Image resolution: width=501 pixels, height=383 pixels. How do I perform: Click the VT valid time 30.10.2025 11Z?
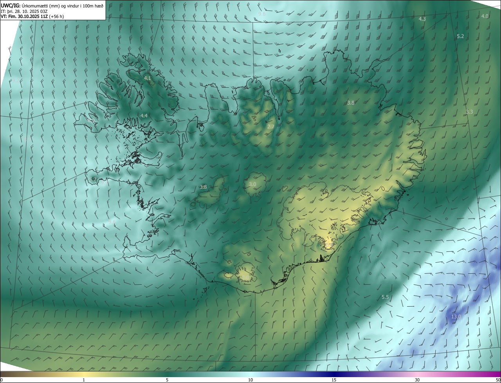click(32, 16)
